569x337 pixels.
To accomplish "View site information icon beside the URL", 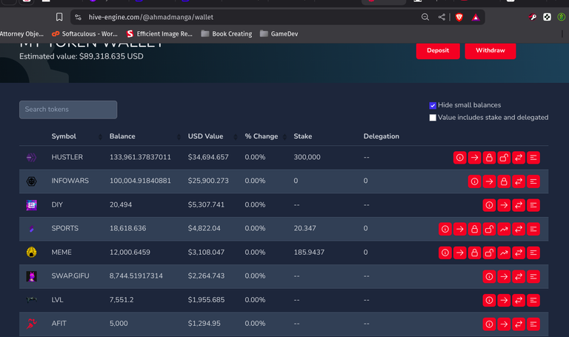I will coord(78,17).
